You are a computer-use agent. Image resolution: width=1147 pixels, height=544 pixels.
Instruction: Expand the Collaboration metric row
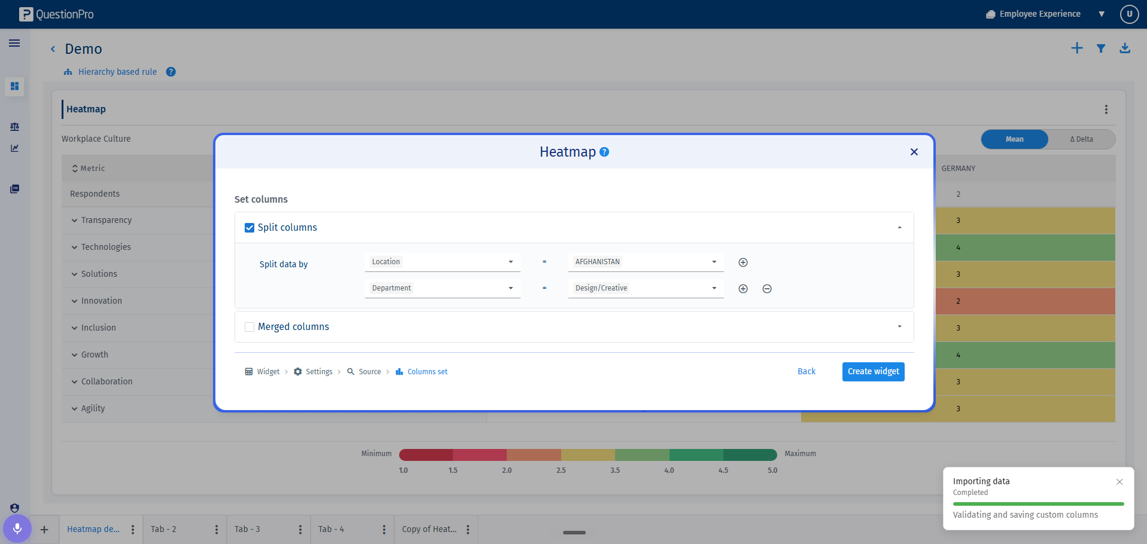(74, 382)
